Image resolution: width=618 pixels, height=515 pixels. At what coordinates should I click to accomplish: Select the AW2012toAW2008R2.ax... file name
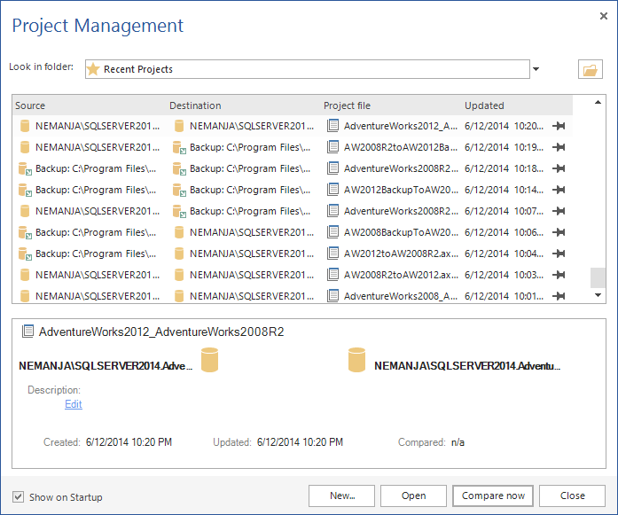click(401, 254)
